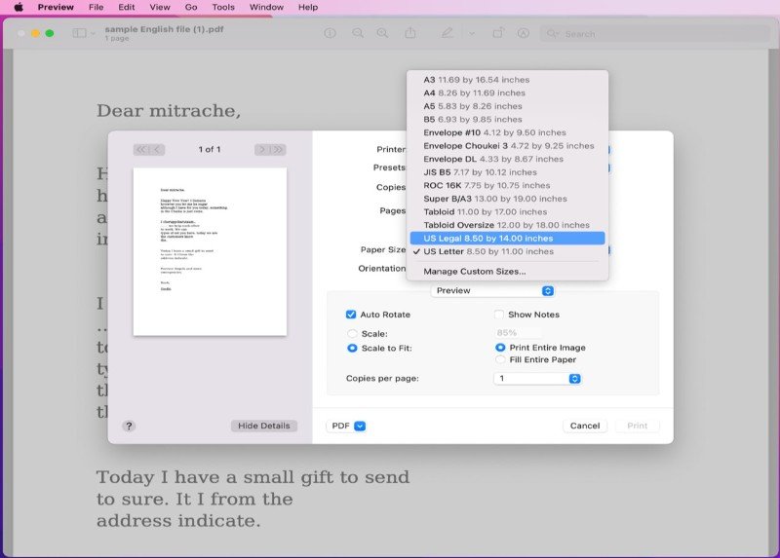Click the Markup pen icon
Image resolution: width=780 pixels, height=558 pixels.
point(448,33)
